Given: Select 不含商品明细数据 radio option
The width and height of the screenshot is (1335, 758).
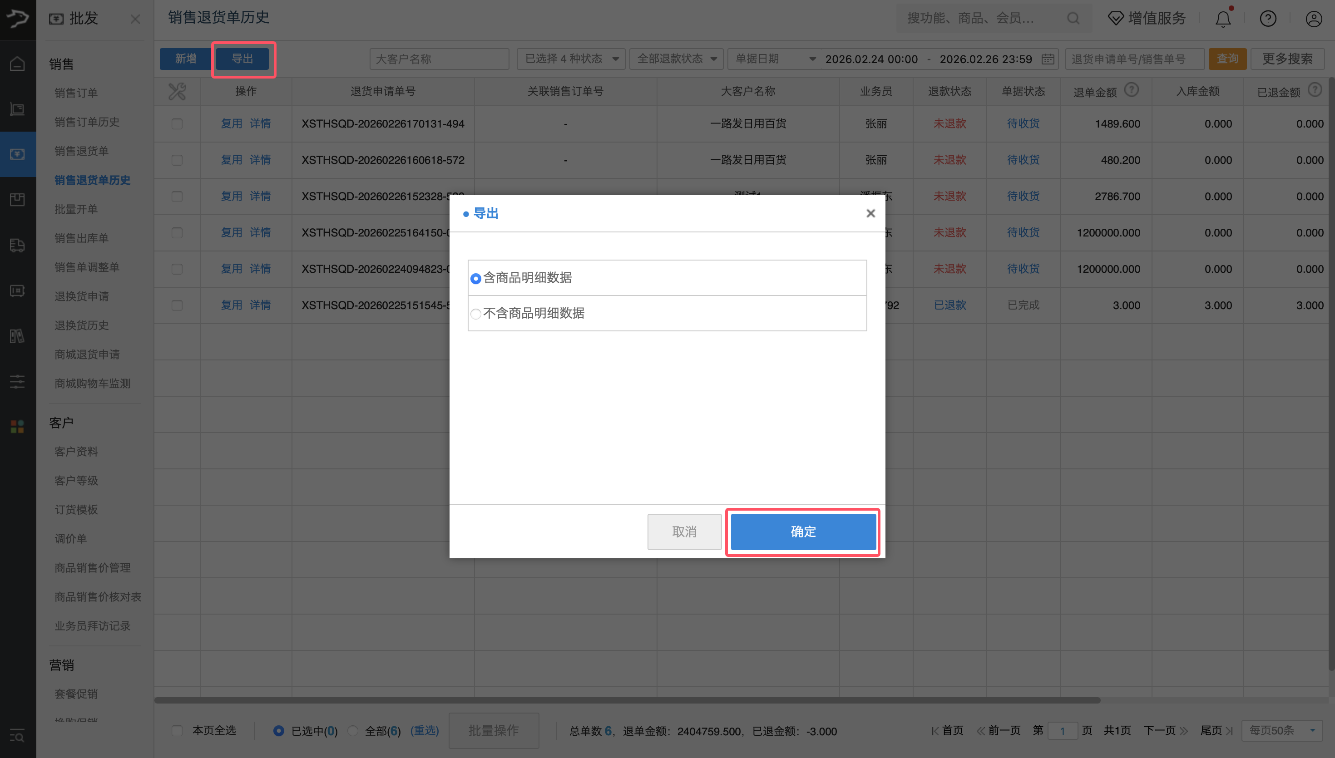Looking at the screenshot, I should [475, 314].
